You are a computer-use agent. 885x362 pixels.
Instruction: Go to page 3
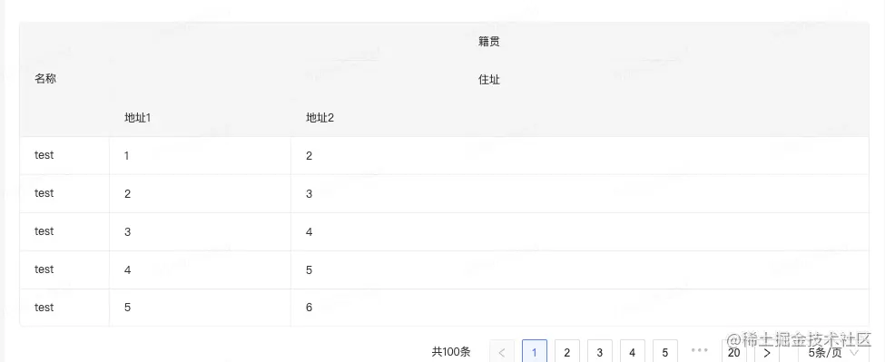(x=599, y=352)
